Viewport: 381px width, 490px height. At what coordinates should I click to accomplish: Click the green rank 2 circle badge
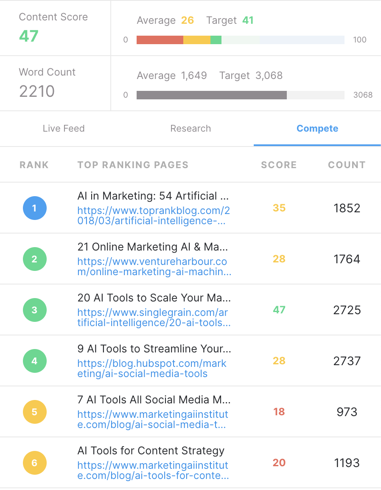(x=35, y=259)
